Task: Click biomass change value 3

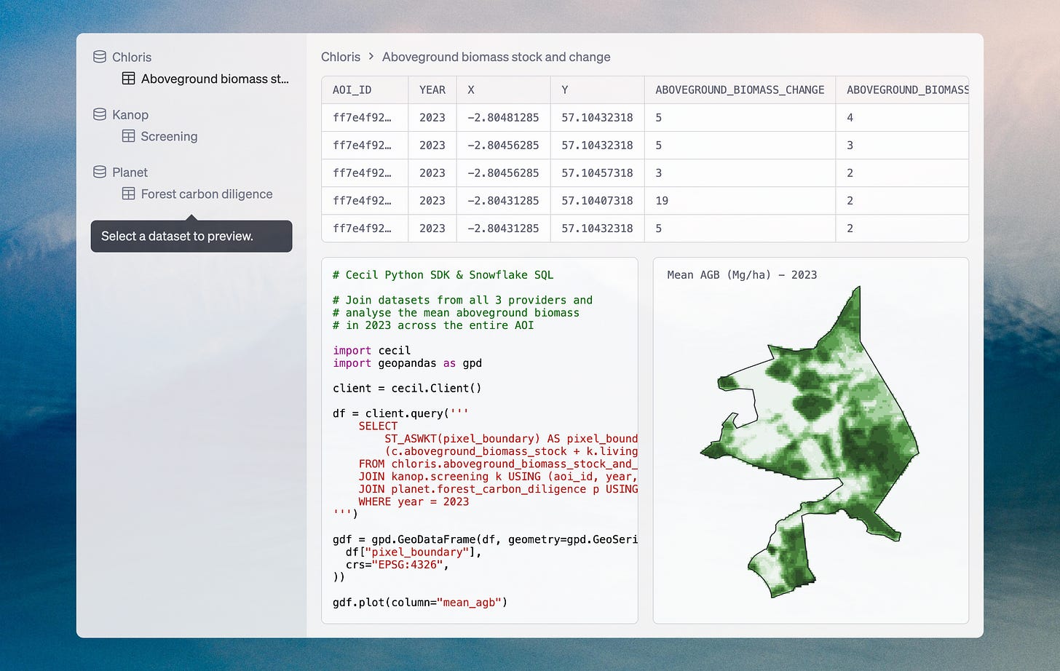Action: point(659,172)
